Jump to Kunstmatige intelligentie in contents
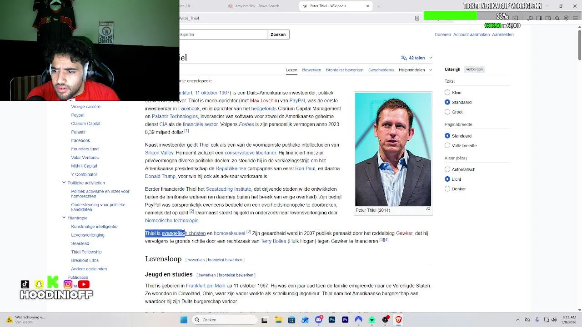 (x=94, y=227)
